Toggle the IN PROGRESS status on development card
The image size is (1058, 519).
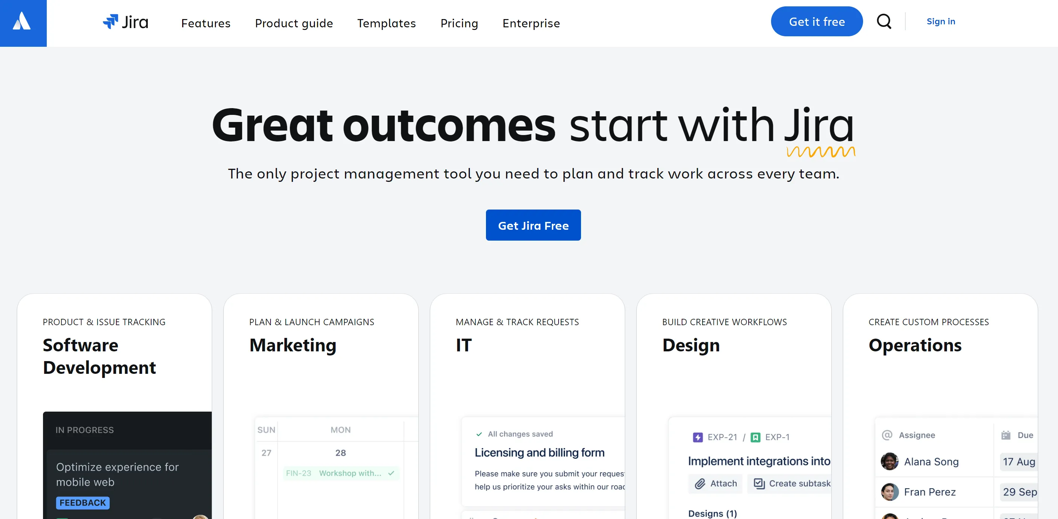84,429
